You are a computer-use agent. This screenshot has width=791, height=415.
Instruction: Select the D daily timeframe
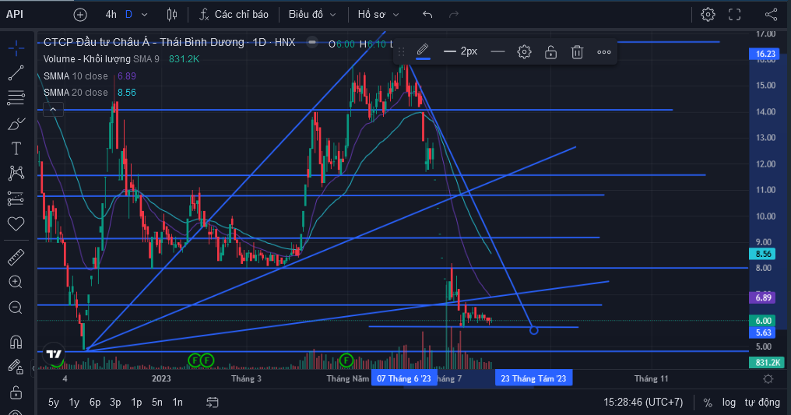tap(128, 15)
